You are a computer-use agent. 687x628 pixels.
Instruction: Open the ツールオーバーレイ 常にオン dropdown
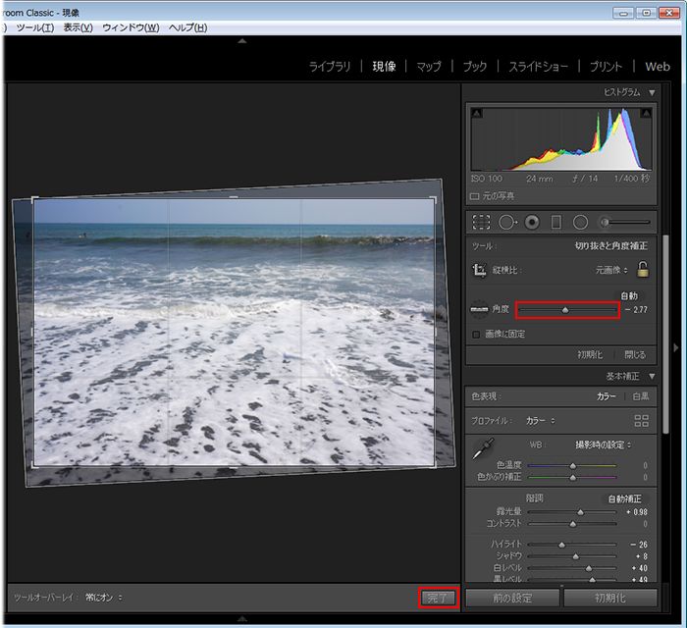point(104,598)
